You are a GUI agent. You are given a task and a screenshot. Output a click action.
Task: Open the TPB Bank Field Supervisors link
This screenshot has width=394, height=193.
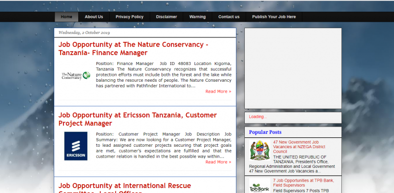tap(303, 183)
